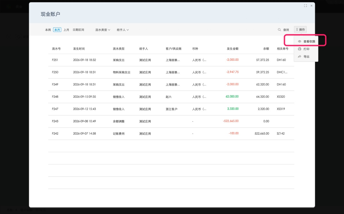Click the 发生金额 column header

pos(232,49)
